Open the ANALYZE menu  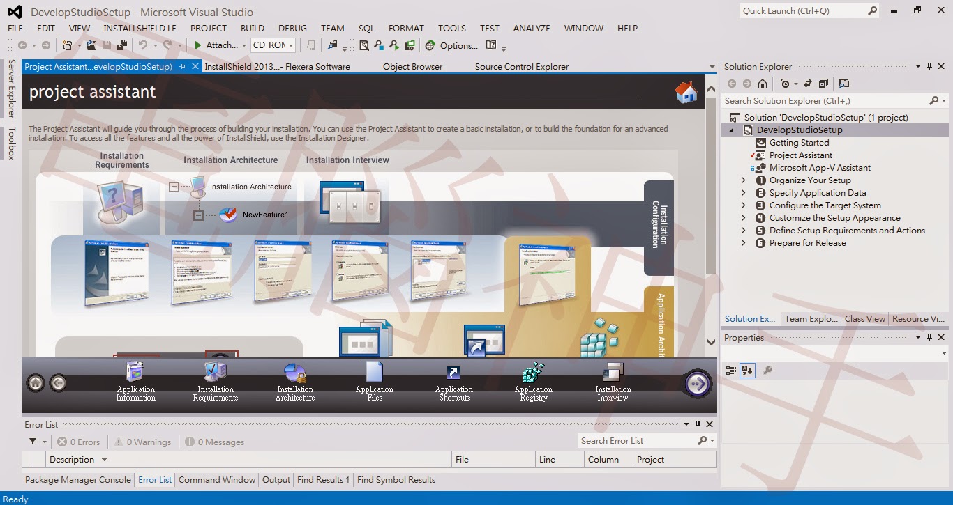coord(532,29)
